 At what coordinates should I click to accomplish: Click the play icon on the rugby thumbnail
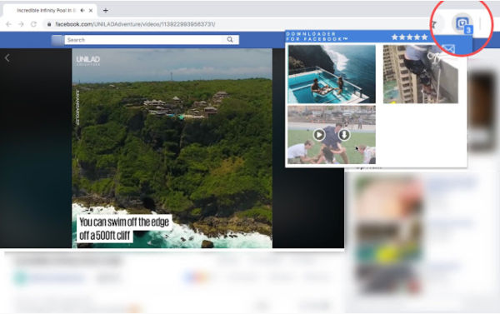point(319,135)
